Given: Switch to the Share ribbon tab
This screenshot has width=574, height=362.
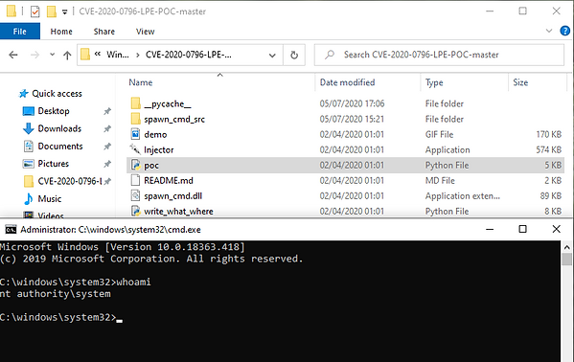Looking at the screenshot, I should (103, 32).
